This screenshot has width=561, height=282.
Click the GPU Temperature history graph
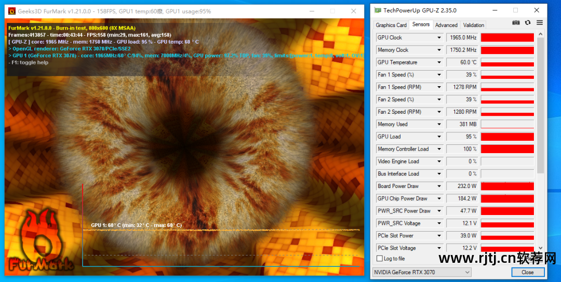click(507, 62)
